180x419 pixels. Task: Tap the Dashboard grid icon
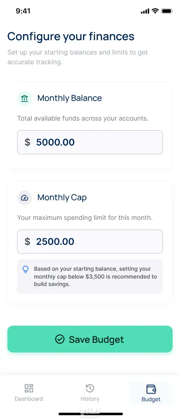[29, 388]
